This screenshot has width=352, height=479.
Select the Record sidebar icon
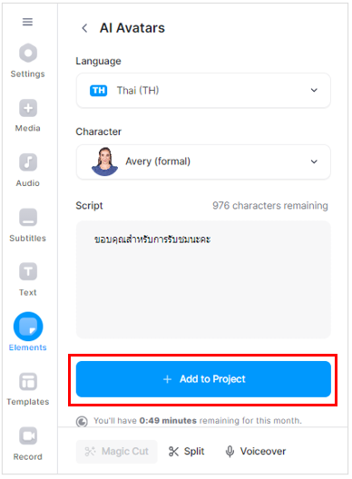click(28, 435)
